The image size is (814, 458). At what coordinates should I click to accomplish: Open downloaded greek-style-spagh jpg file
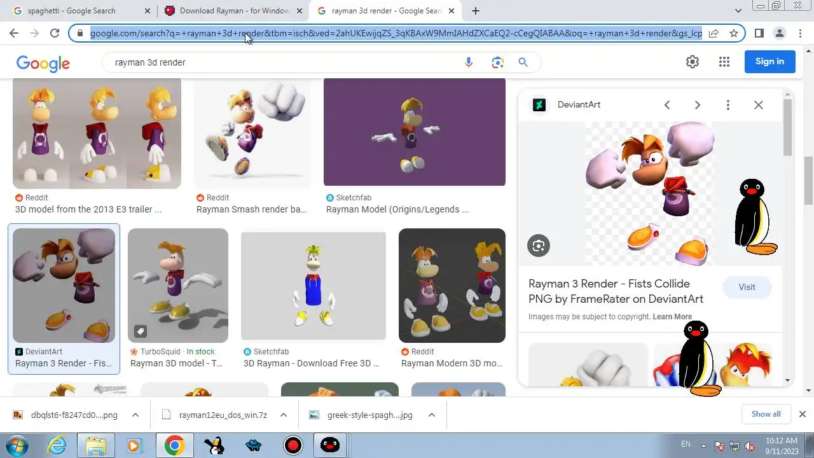coord(361,415)
